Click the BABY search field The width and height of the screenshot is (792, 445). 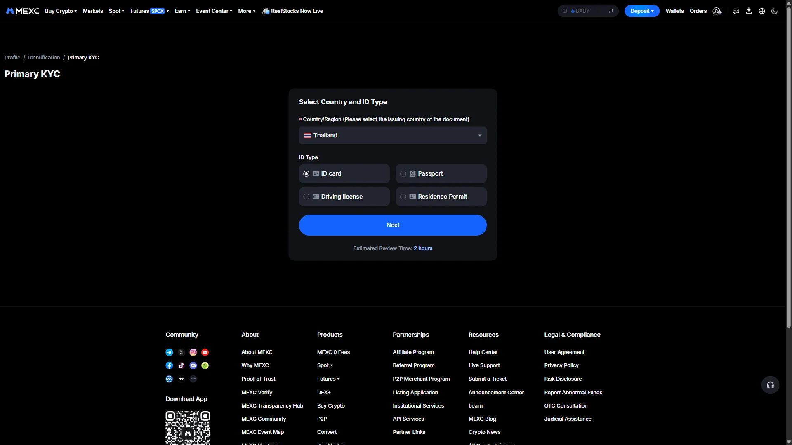(x=588, y=11)
